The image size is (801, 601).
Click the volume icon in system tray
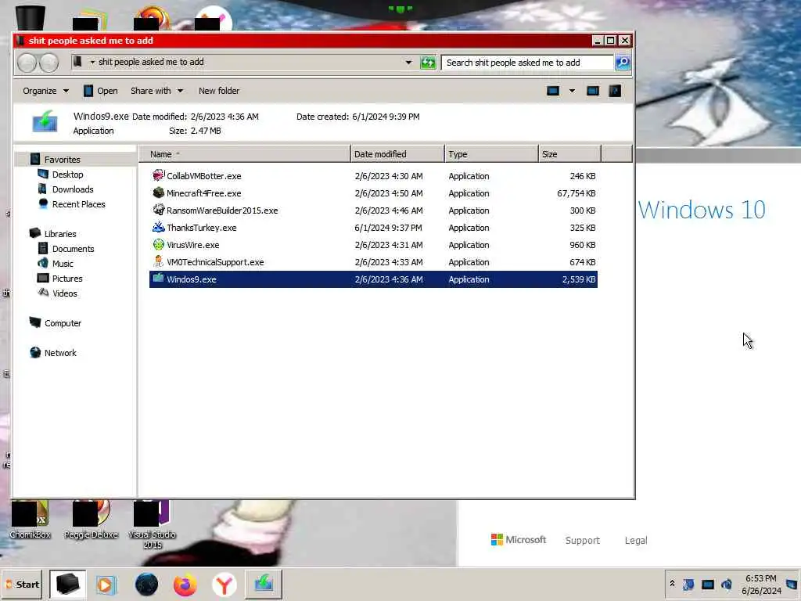[727, 584]
